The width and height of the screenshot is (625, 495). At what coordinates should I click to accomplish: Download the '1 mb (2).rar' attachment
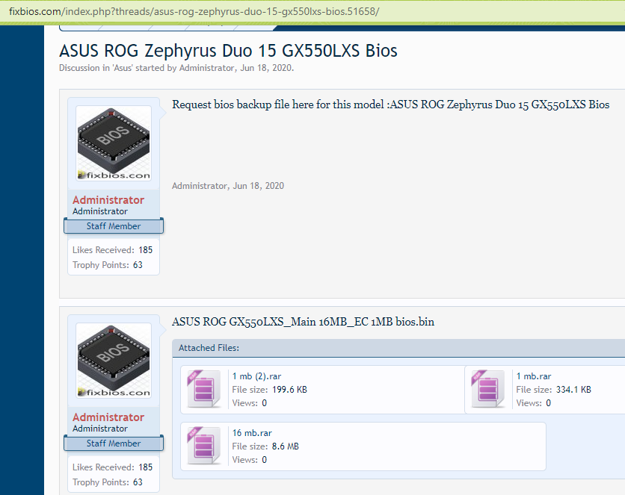[x=256, y=376]
